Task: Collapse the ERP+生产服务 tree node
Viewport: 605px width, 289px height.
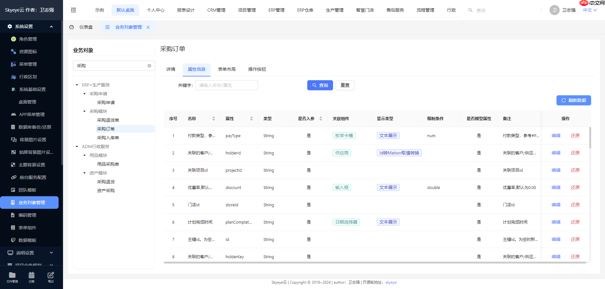Action: pos(77,85)
